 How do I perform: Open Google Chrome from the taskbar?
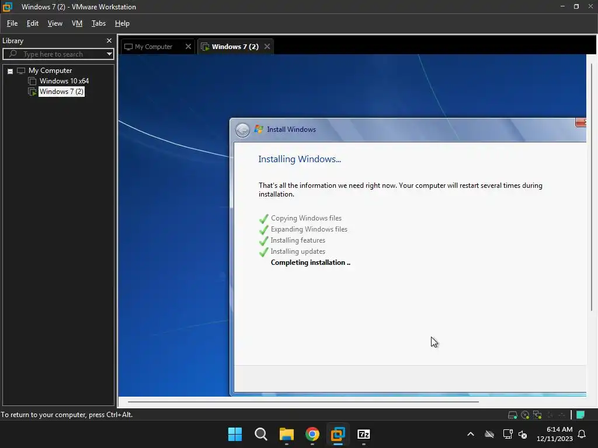(x=312, y=434)
